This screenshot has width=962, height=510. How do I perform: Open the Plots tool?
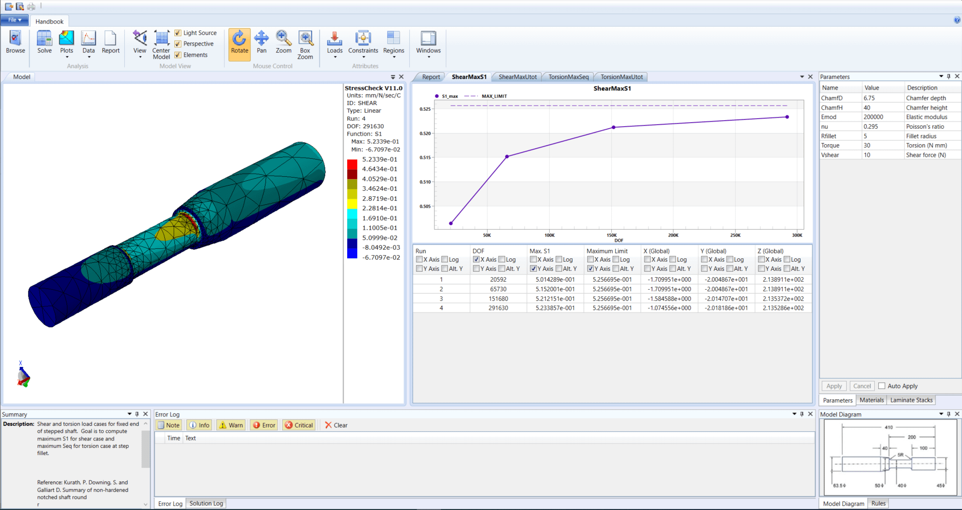(67, 42)
